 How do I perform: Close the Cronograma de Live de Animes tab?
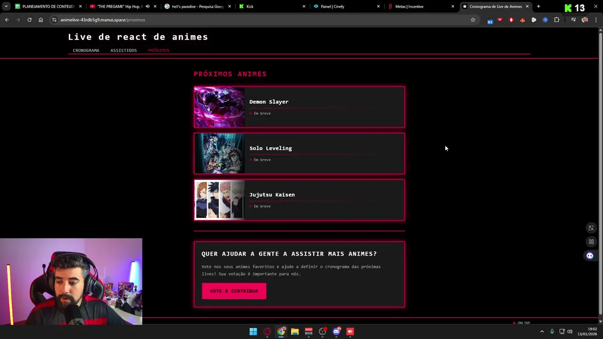[x=527, y=7]
